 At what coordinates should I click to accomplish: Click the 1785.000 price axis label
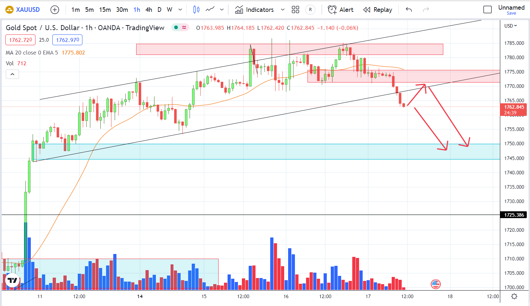(x=514, y=43)
